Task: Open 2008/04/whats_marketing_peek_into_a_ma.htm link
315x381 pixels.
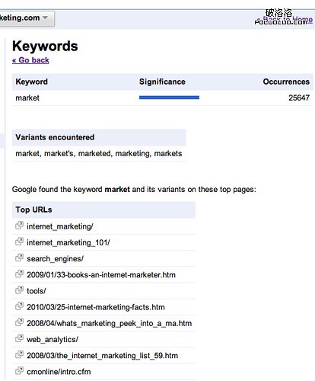Action: coord(109,323)
